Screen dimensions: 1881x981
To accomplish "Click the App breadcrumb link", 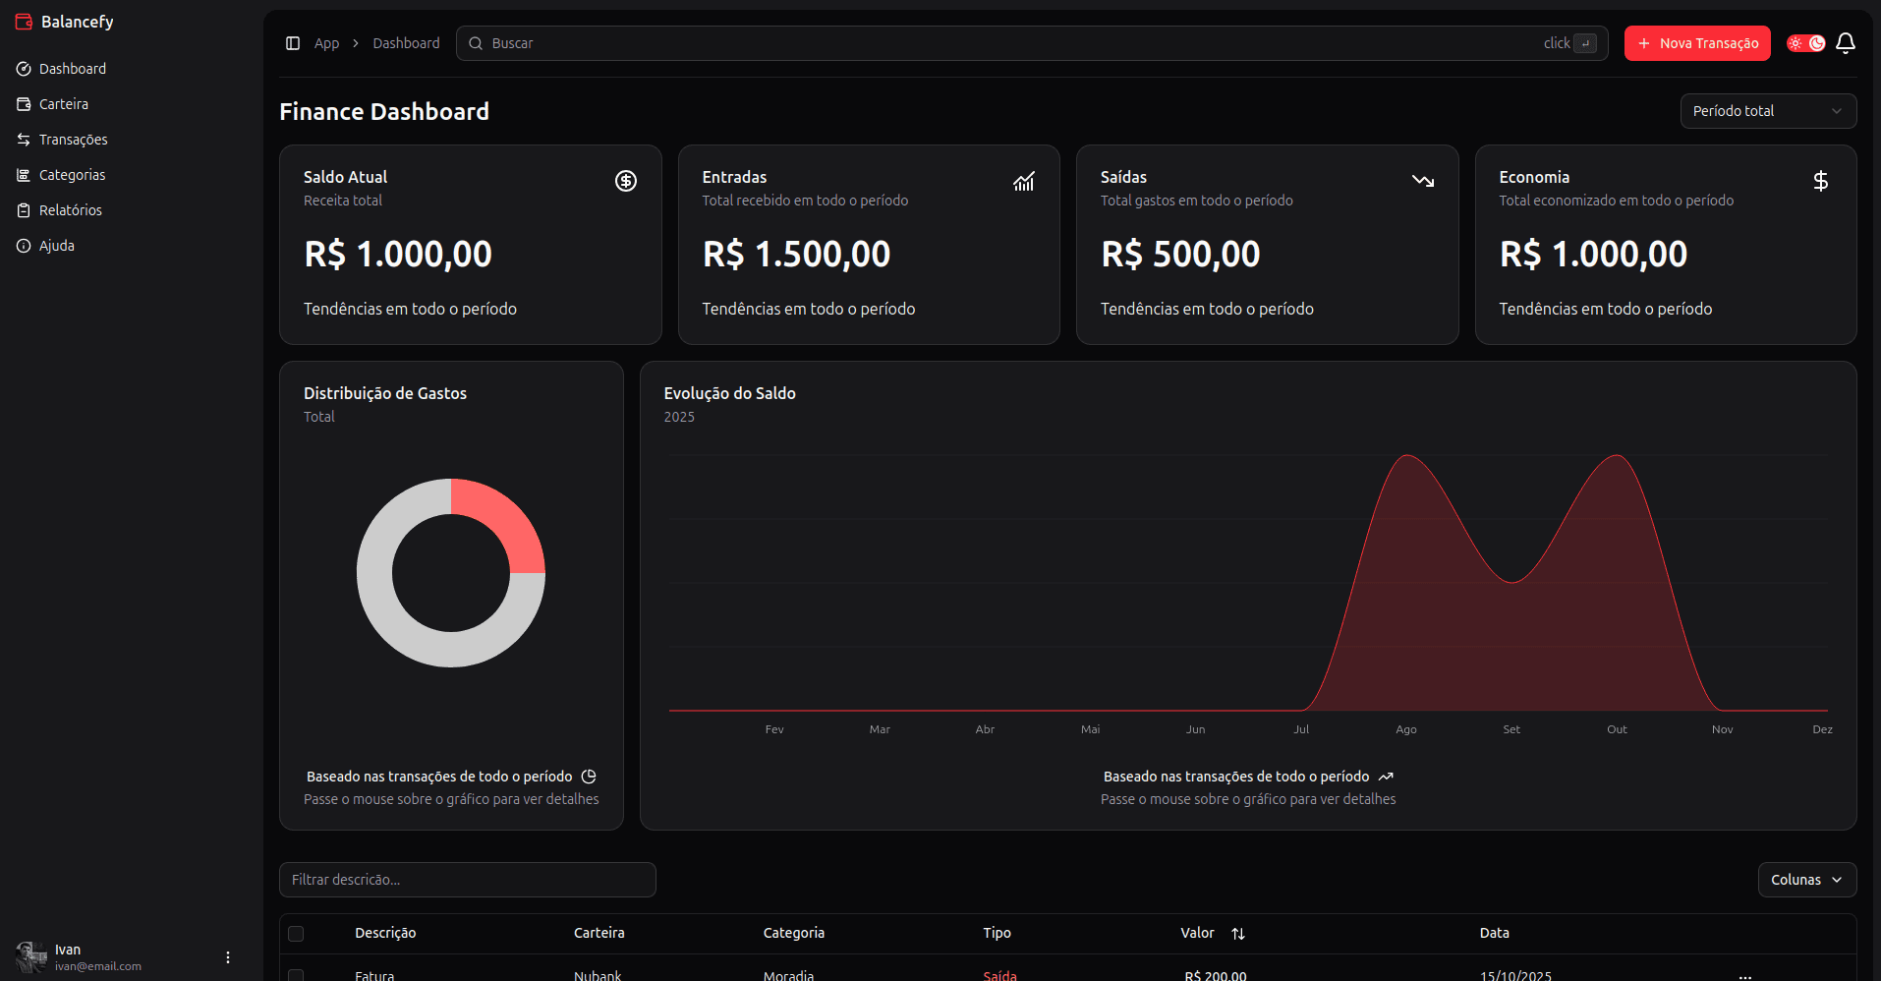I will click(326, 43).
